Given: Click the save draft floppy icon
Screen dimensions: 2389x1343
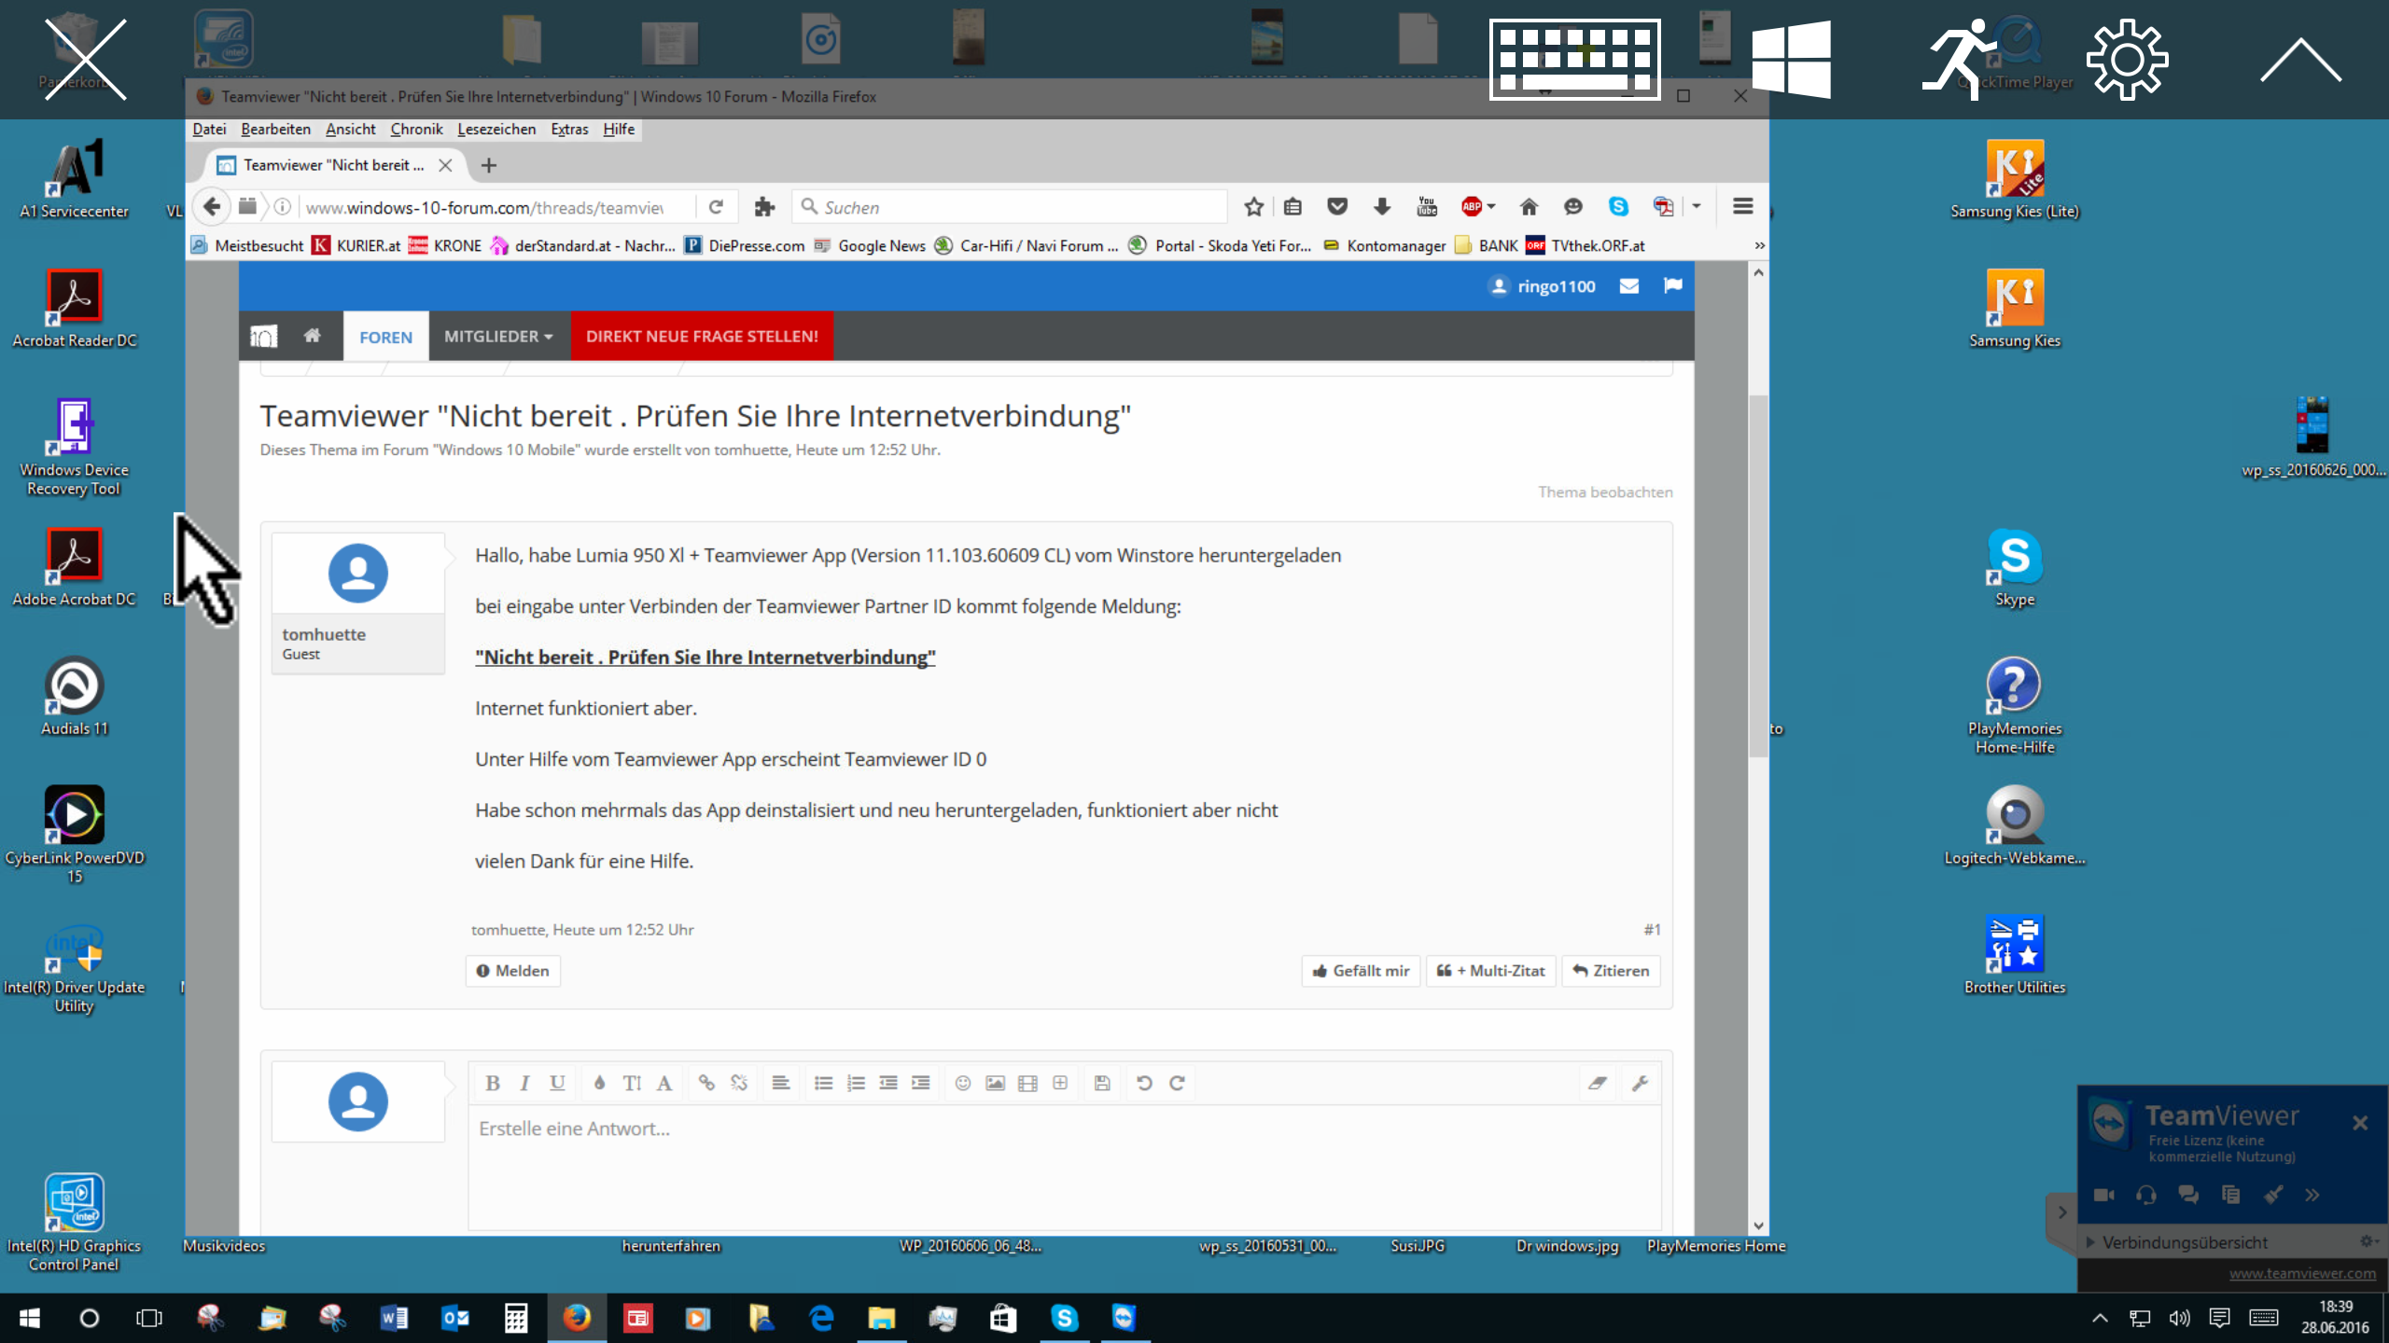Looking at the screenshot, I should click(1102, 1083).
